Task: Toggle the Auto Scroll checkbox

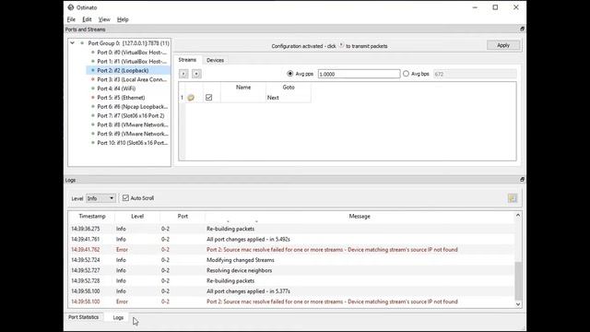Action: [x=125, y=198]
